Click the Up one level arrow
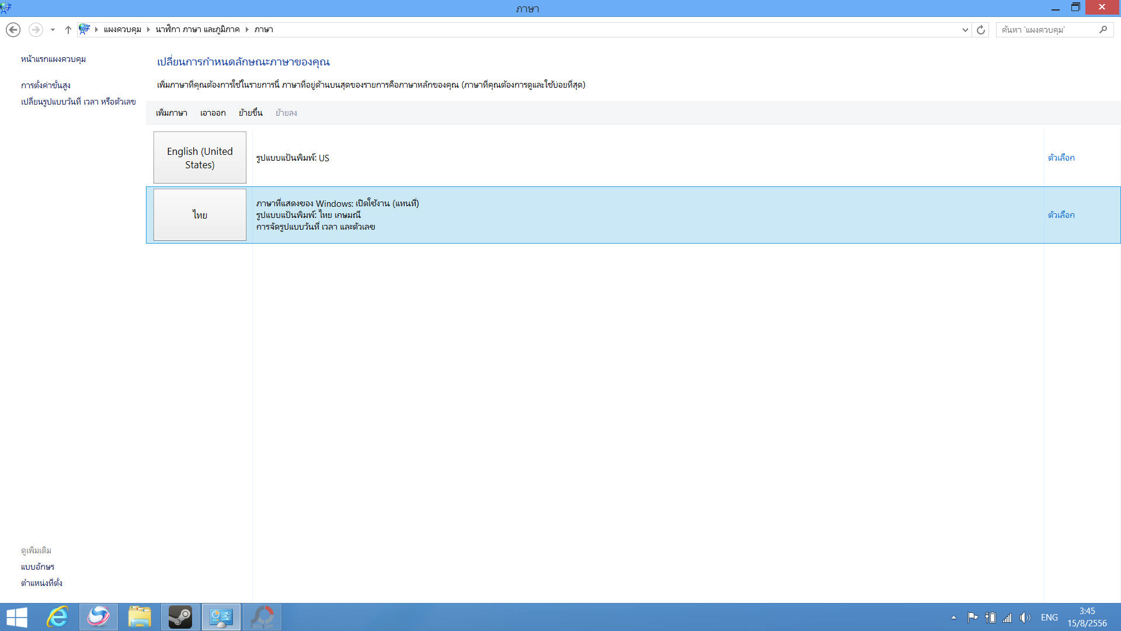Image resolution: width=1121 pixels, height=631 pixels. (x=68, y=30)
